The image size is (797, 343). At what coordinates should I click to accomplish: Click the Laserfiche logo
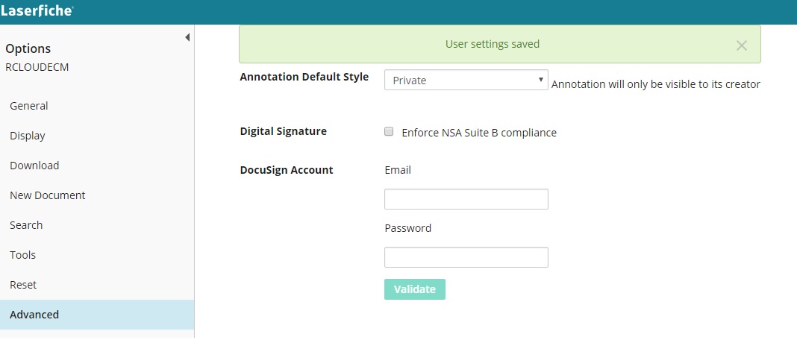[37, 12]
